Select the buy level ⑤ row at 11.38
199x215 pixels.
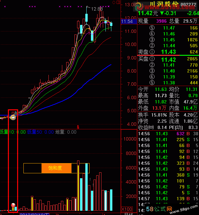pyautogui.click(x=168, y=83)
